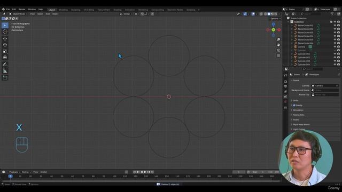Click the red X axis gizmo ball
Image resolution: width=342 pixels, height=192 pixels.
[x=279, y=30]
